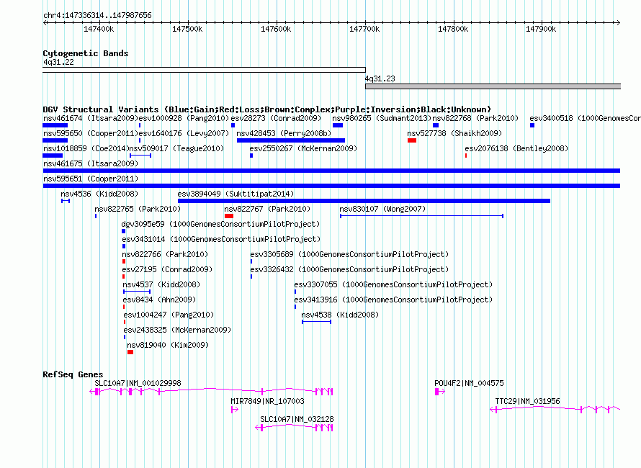Click esv8434 (Ahn2009) label
Image resolution: width=641 pixels, height=468 pixels.
(x=159, y=300)
